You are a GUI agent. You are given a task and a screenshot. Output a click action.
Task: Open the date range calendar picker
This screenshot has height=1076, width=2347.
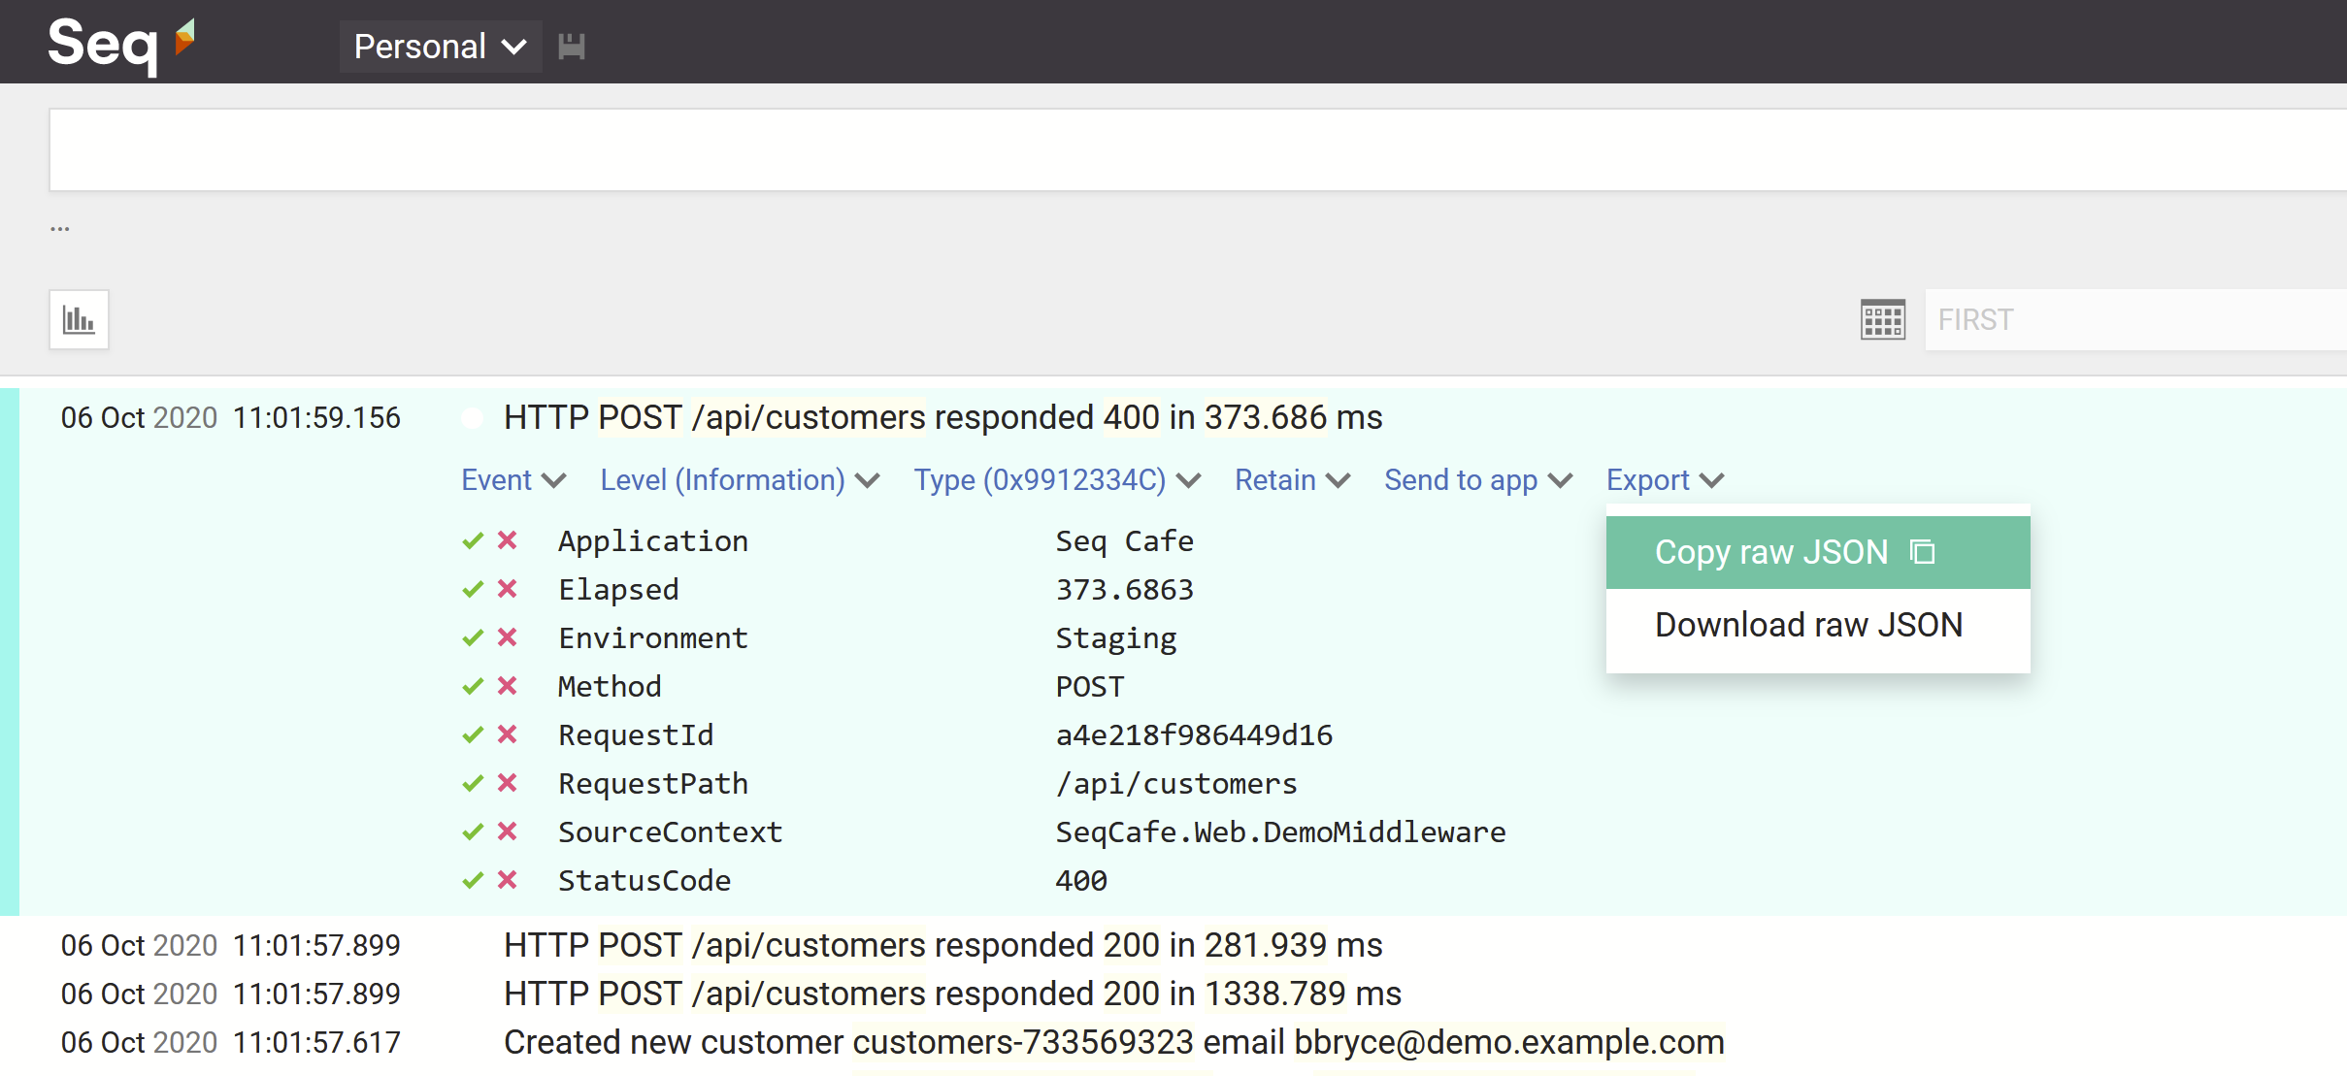click(x=1881, y=319)
